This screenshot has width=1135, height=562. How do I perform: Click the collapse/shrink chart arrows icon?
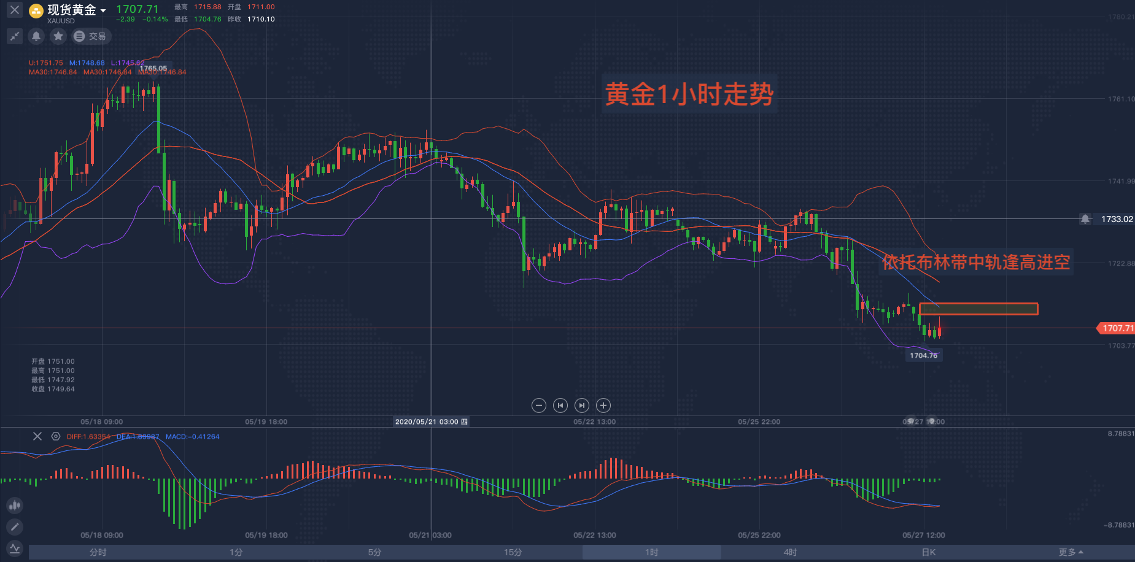15,36
